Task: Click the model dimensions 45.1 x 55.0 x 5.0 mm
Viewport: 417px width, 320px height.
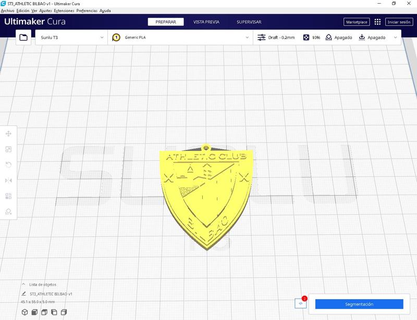Action: 38,302
